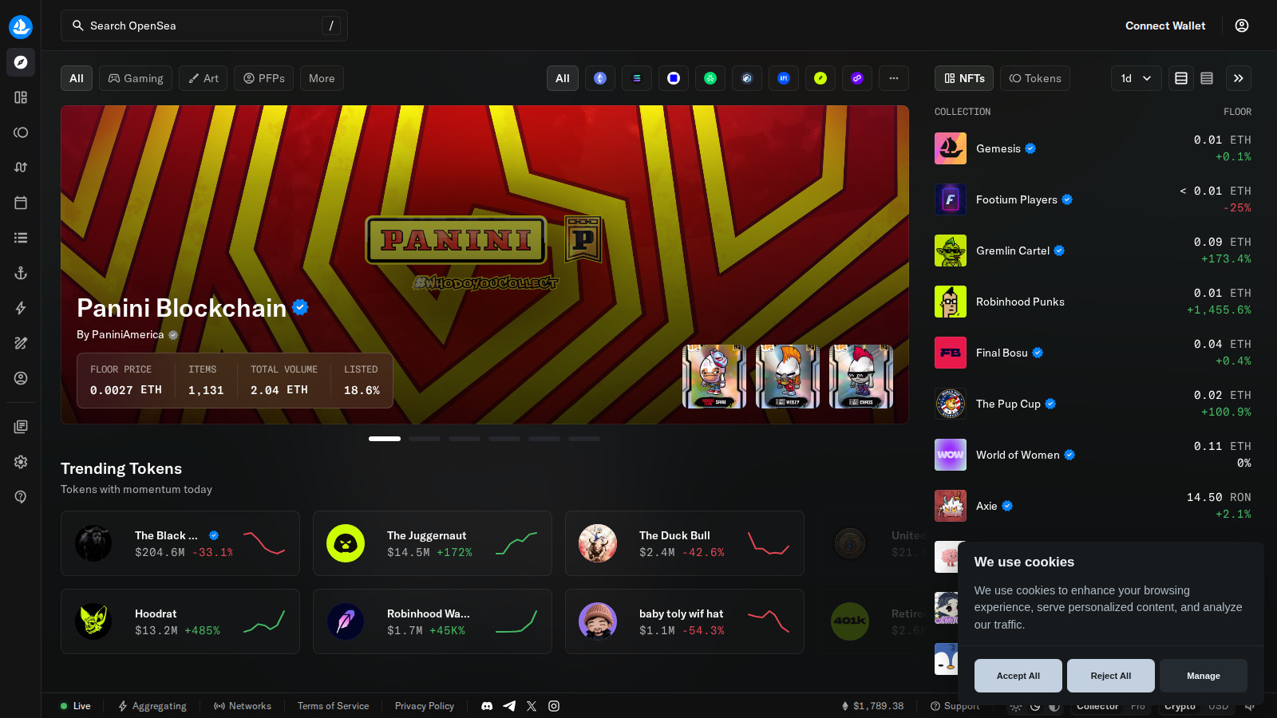This screenshot has width=1277, height=718.
Task: Select the All chains filter
Action: tap(563, 78)
